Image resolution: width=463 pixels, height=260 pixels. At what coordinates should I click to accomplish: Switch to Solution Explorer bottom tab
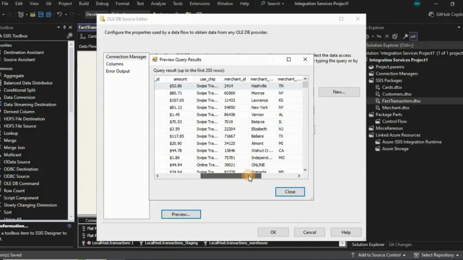(x=368, y=245)
